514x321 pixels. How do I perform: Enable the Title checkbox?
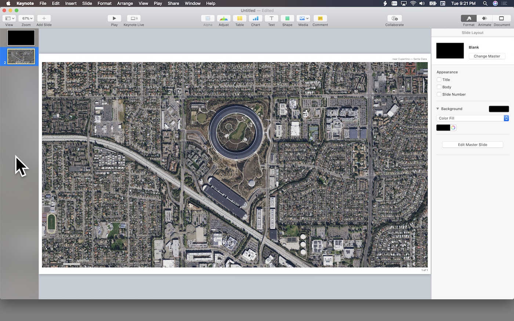[439, 80]
